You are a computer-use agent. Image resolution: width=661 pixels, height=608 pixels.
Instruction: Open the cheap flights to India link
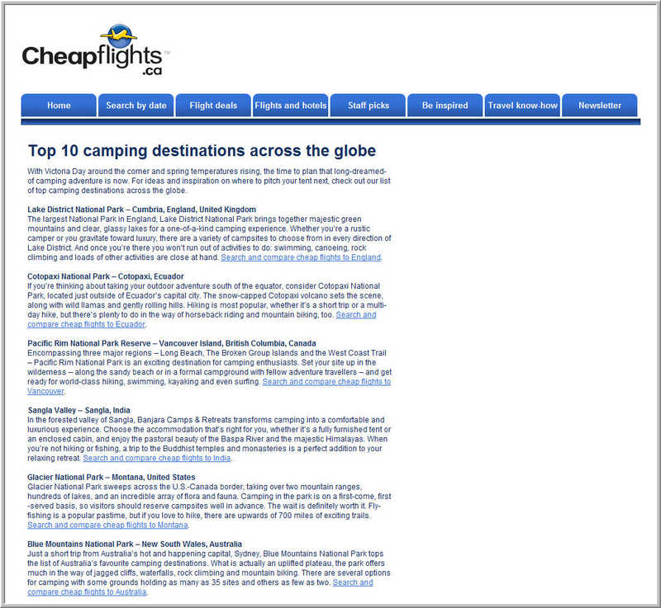click(157, 458)
